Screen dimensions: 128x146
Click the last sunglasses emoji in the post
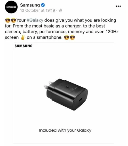pos(73,37)
